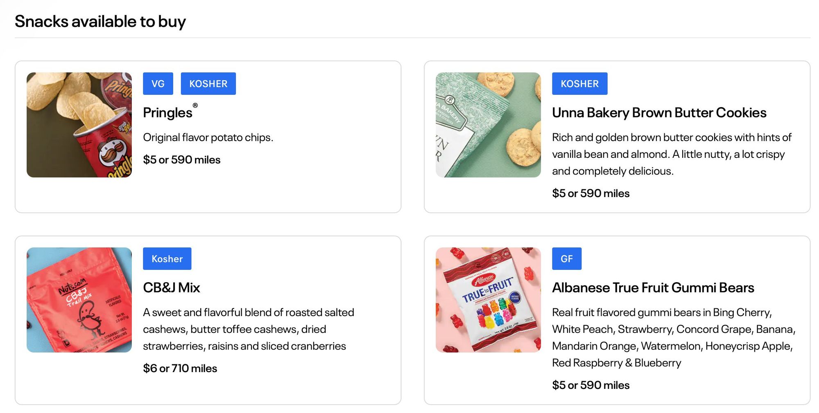Viewport: 819px width, 413px height.
Task: Click the Kosher badge on CB&J Mix
Action: coord(167,258)
